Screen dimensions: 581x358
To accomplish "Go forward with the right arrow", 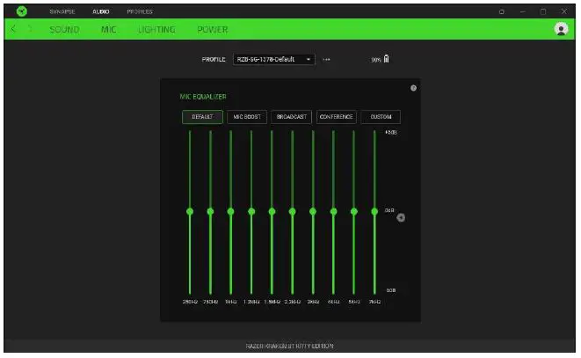I will [x=30, y=29].
